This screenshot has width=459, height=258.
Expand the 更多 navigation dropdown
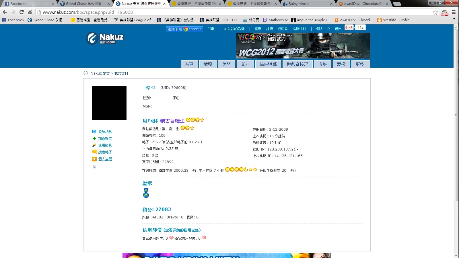tap(361, 64)
